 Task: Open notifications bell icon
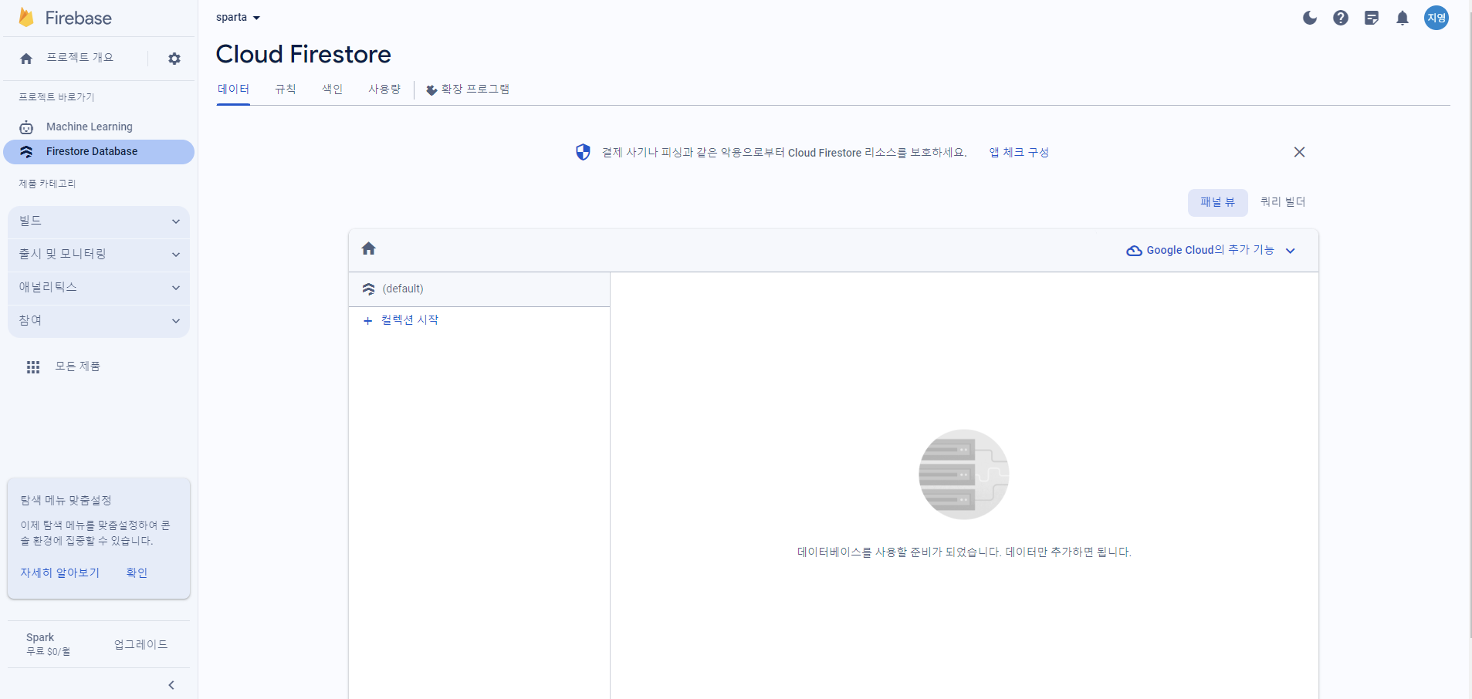(x=1403, y=18)
